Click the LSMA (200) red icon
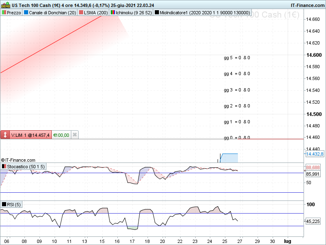This screenshot has width=326, height=245. coord(81,13)
